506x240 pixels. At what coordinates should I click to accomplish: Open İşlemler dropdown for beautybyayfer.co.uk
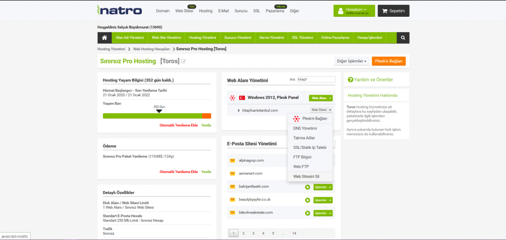point(323,200)
